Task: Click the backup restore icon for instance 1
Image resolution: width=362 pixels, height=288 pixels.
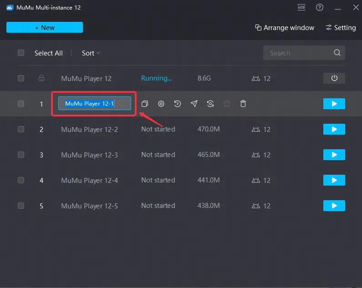Action: (177, 104)
